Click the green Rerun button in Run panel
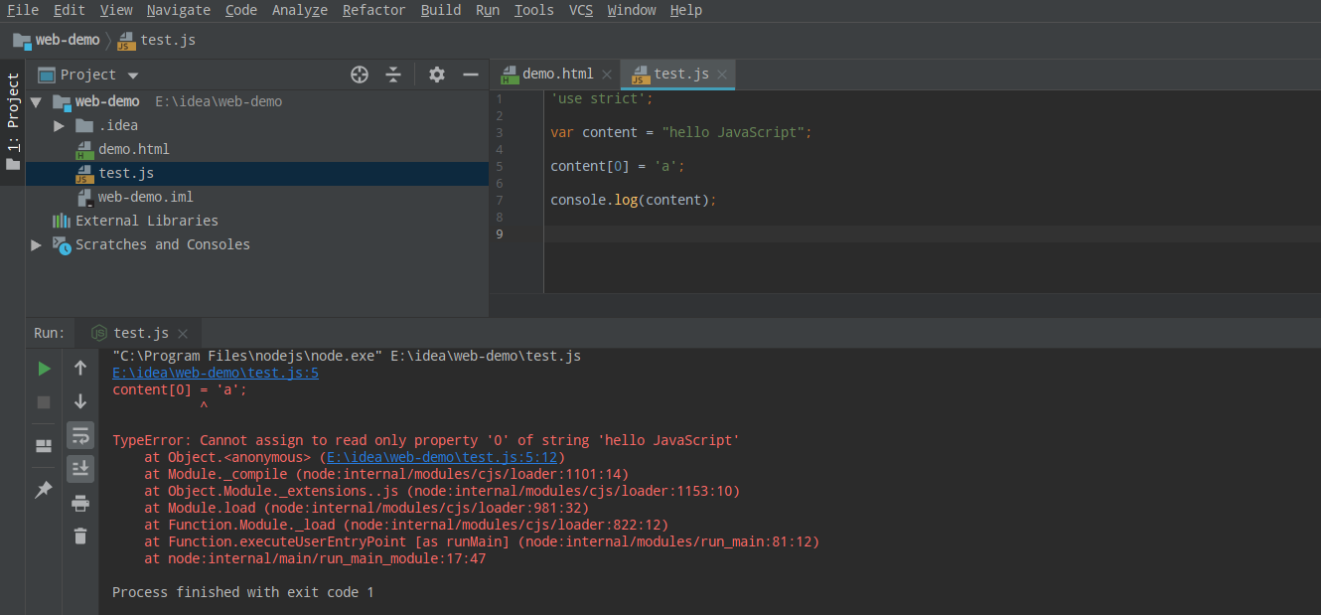This screenshot has height=615, width=1321. (44, 369)
